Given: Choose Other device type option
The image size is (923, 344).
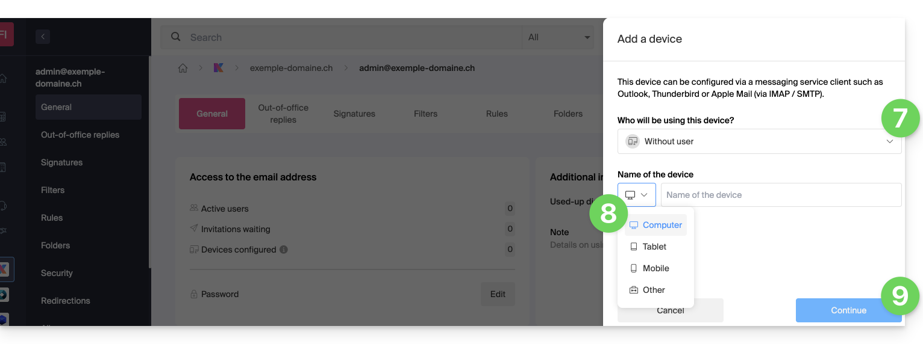Looking at the screenshot, I should 654,290.
